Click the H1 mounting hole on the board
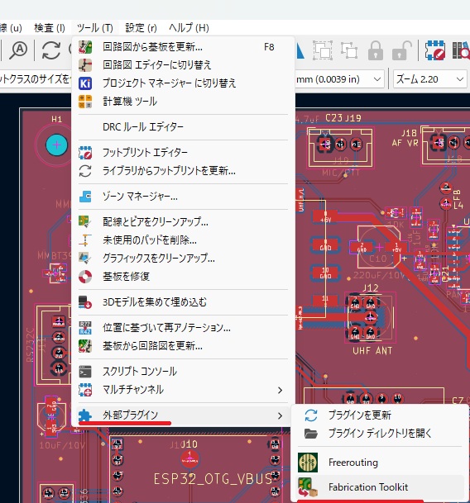The image size is (470, 503). 56,145
